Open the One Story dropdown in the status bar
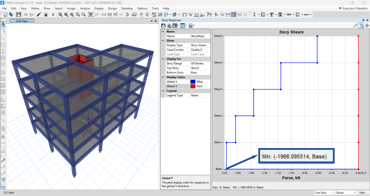 point(324,192)
